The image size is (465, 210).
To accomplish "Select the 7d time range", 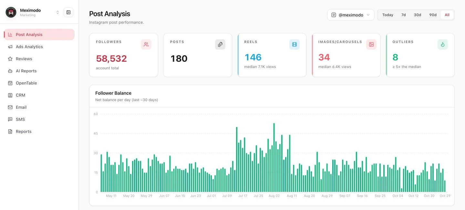I will click(403, 15).
